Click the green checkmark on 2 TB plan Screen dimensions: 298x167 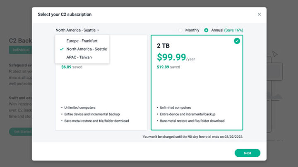(x=237, y=41)
